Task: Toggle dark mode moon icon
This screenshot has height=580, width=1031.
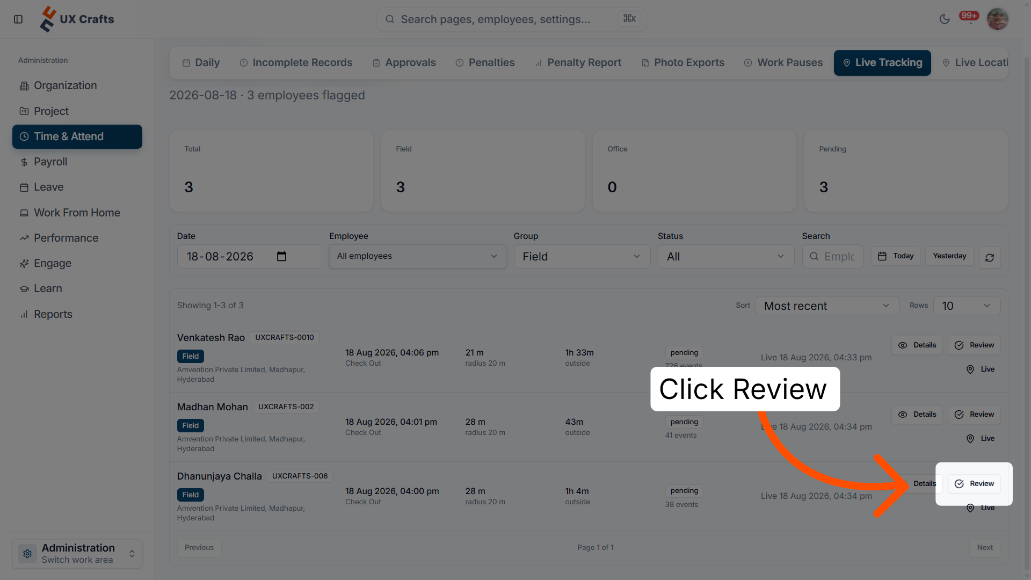Action: [945, 19]
